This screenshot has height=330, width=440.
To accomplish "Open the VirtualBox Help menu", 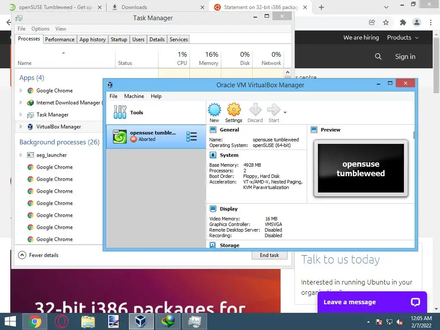I will coord(156,96).
